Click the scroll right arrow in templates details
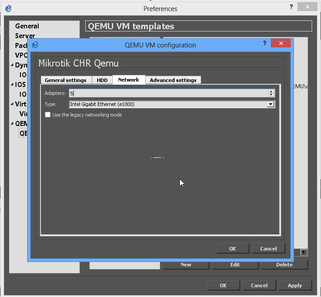This screenshot has width=321, height=297. click(304, 252)
